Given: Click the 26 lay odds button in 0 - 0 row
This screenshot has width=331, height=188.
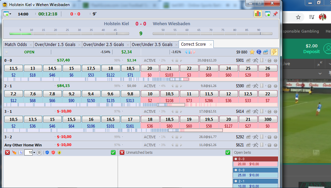Looking at the screenshot, I should [268, 68].
